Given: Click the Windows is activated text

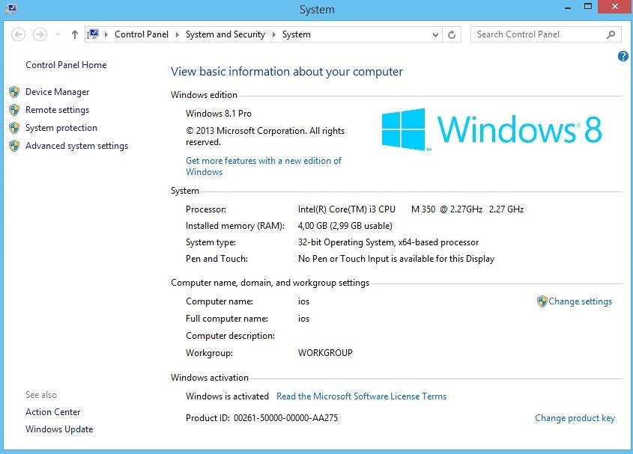Looking at the screenshot, I should 227,396.
